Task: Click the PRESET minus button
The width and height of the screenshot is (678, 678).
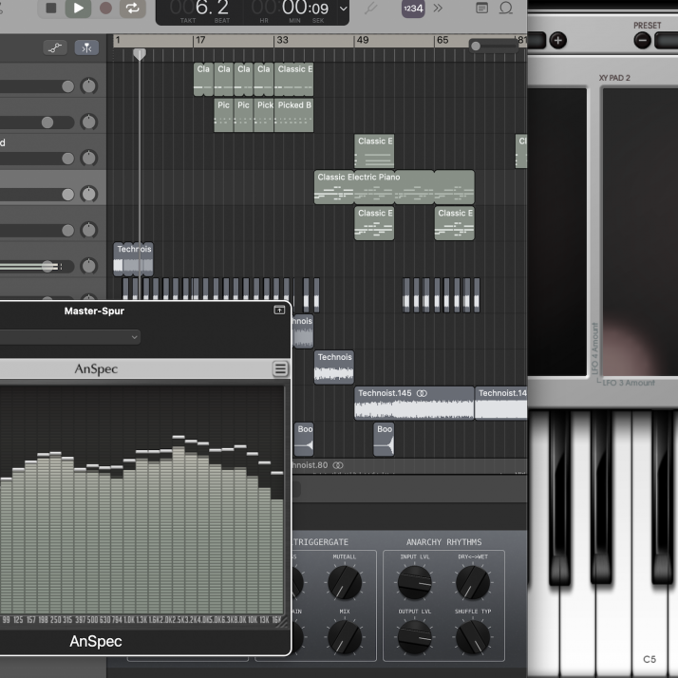Action: (x=643, y=40)
